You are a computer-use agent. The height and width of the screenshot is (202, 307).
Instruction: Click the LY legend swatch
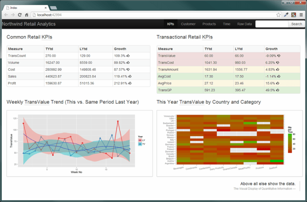[140, 140]
